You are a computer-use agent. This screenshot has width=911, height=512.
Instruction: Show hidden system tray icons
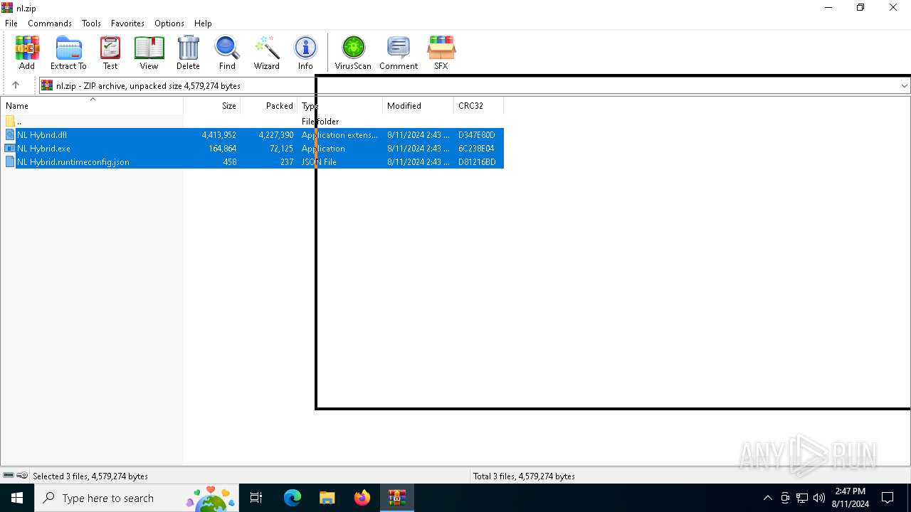coord(767,498)
